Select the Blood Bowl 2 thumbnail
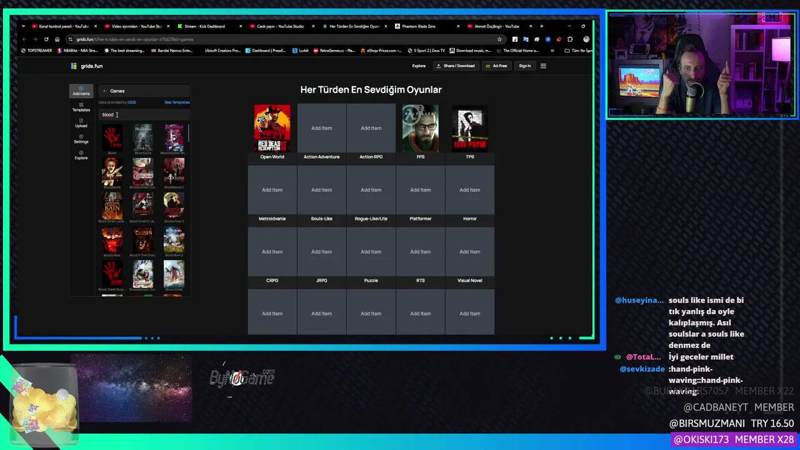This screenshot has width=800, height=450. tap(174, 240)
